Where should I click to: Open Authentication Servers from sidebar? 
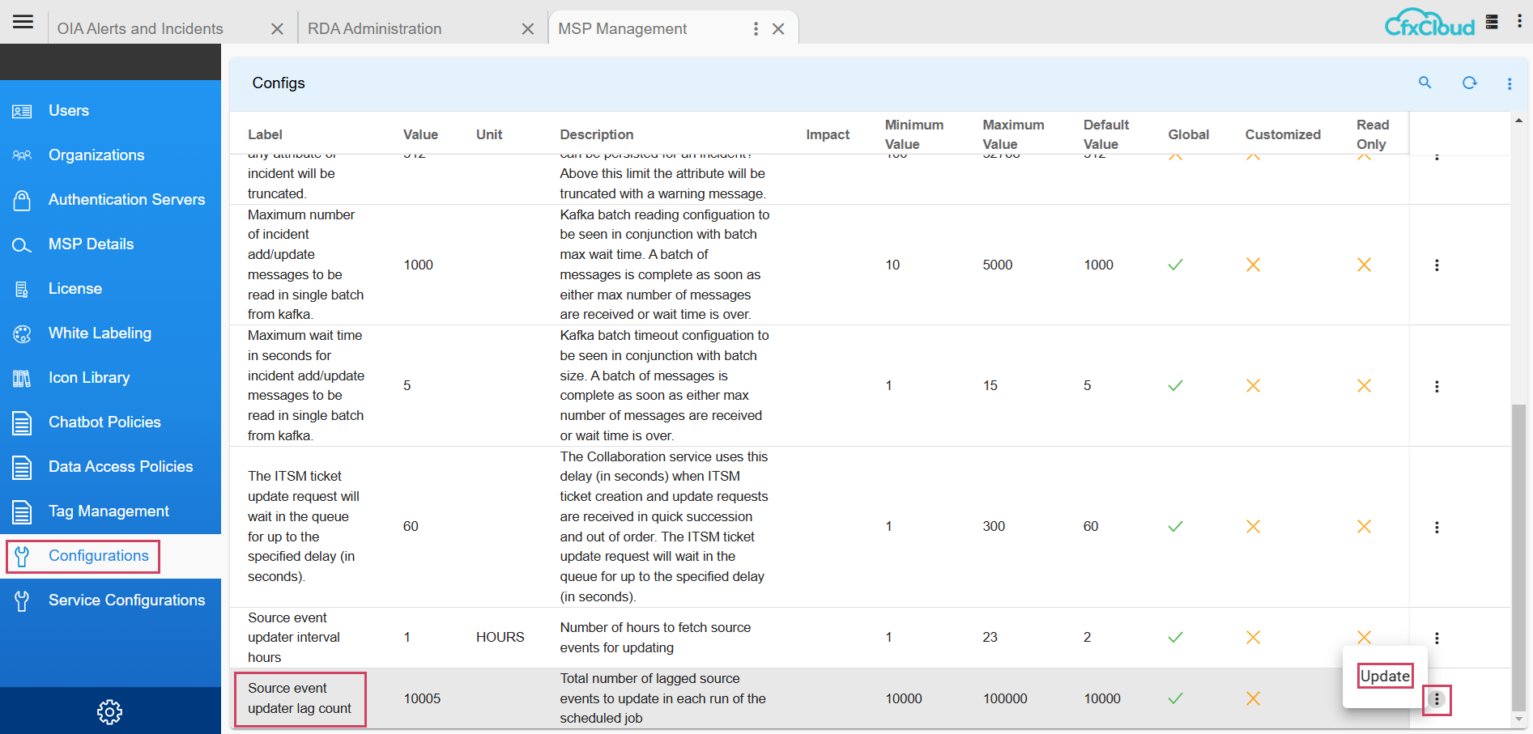[x=23, y=199]
